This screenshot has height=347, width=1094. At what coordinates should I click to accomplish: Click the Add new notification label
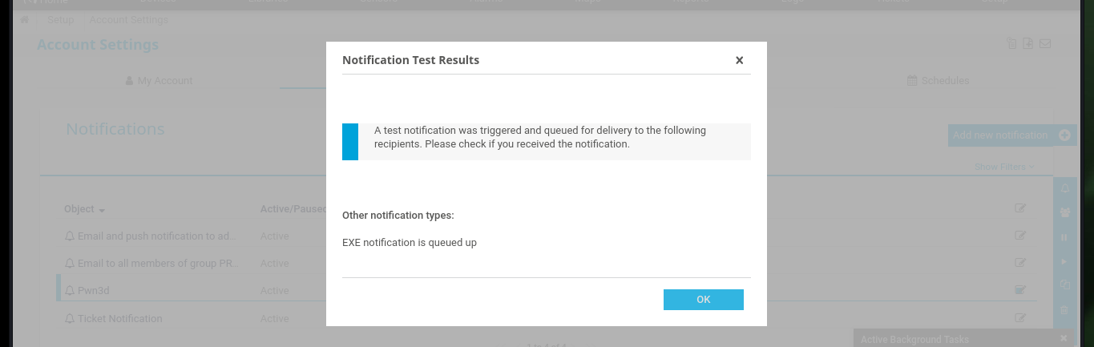pyautogui.click(x=999, y=135)
